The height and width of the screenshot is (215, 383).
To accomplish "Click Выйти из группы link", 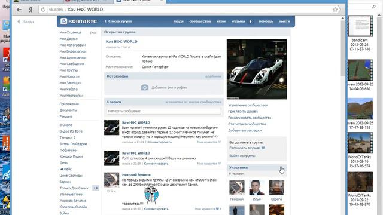I will (x=242, y=156).
